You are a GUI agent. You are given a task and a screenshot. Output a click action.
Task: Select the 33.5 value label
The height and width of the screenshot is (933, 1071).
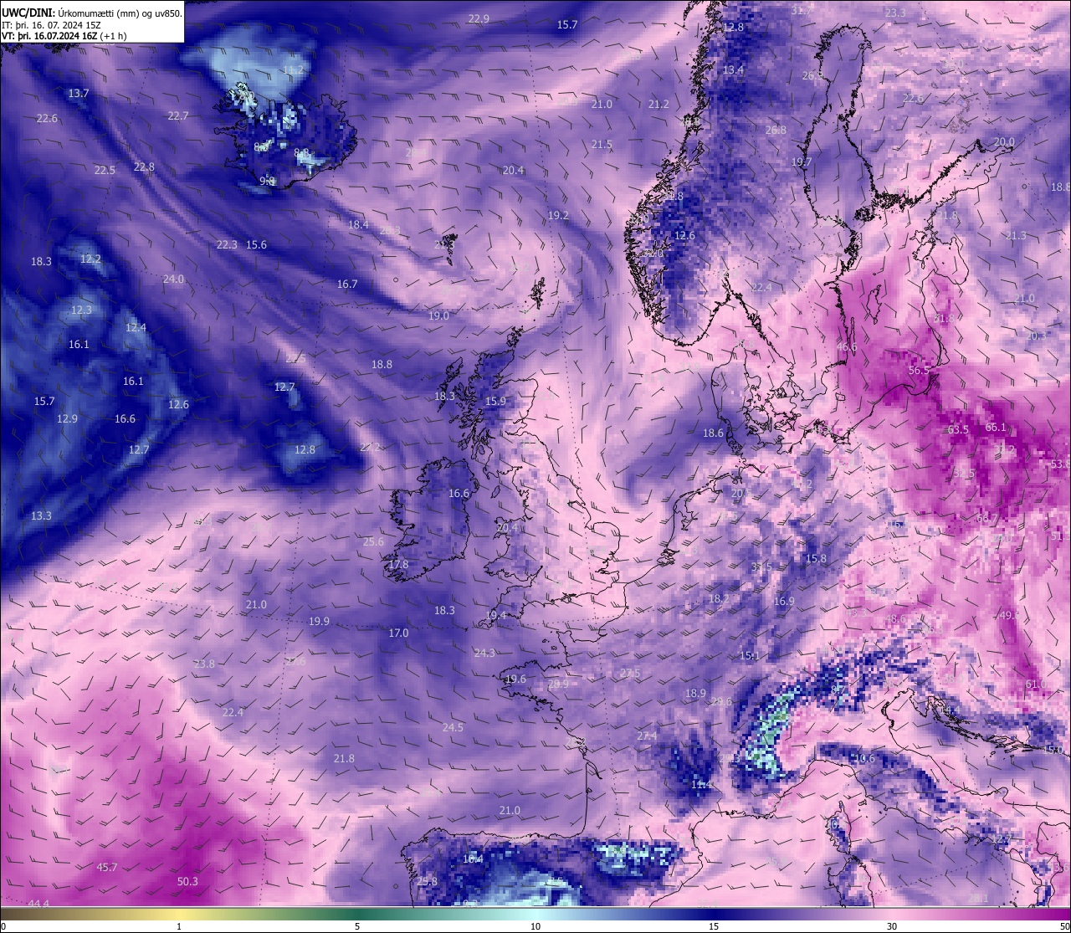tap(761, 566)
